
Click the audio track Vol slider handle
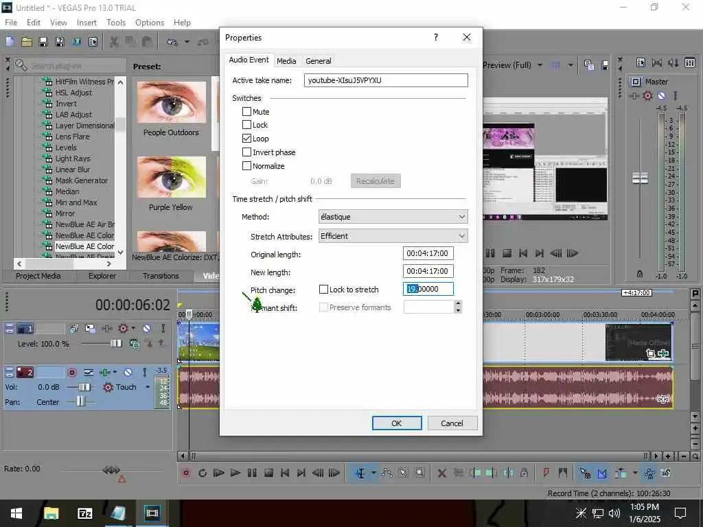(84, 387)
